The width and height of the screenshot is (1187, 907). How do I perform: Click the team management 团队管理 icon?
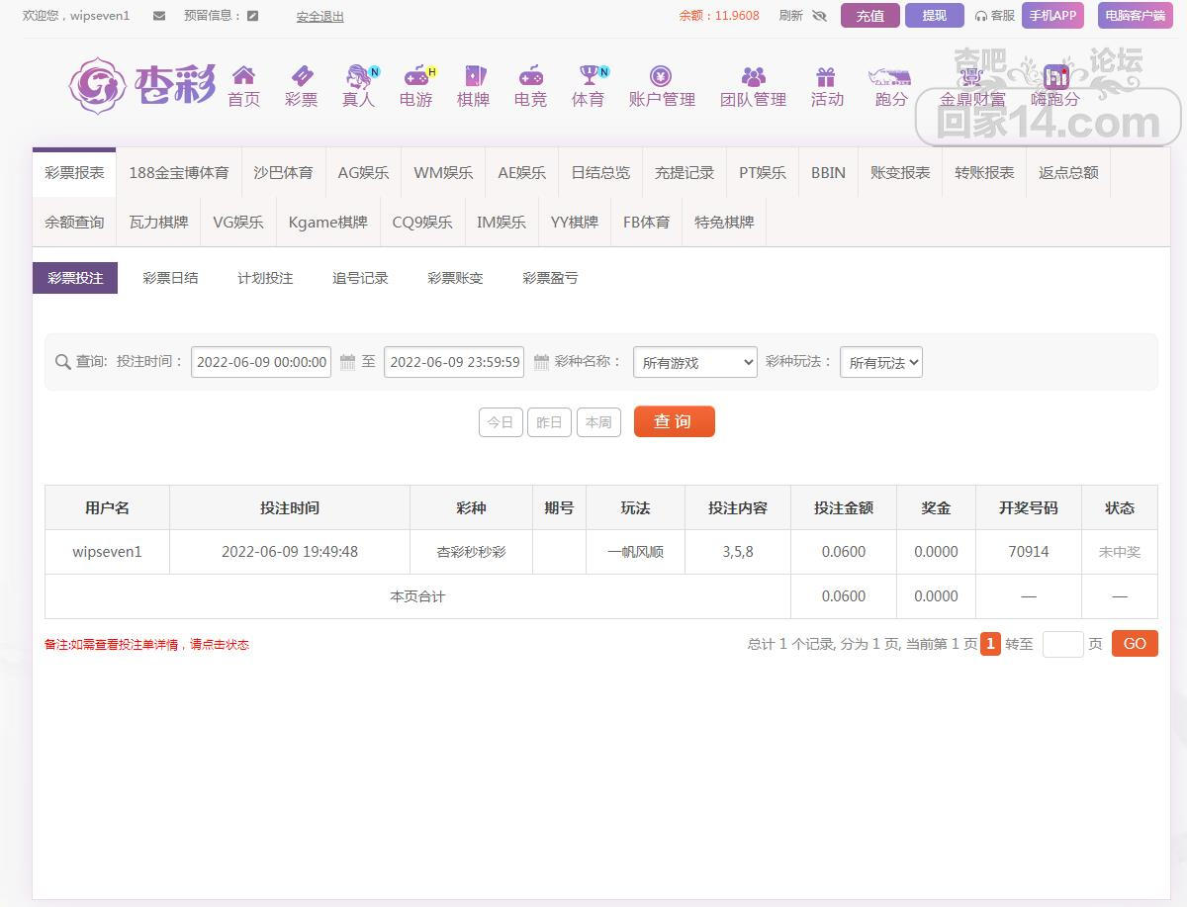coord(753,77)
